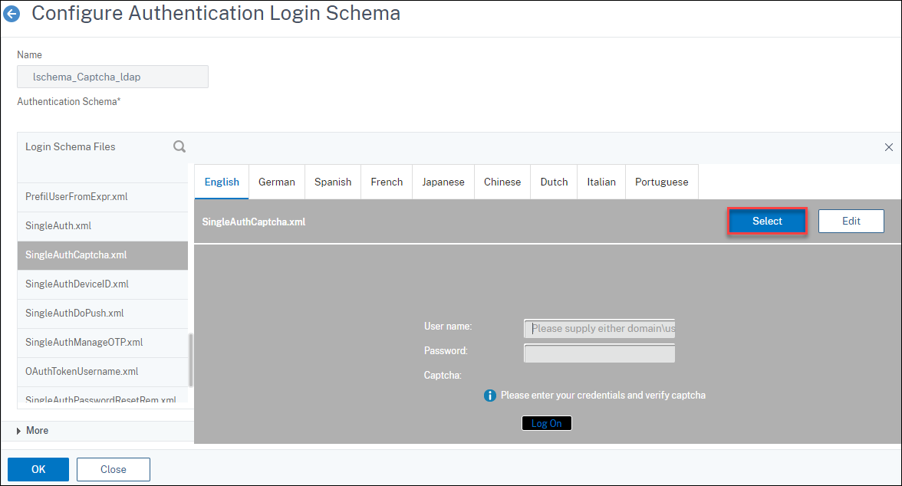Image resolution: width=902 pixels, height=486 pixels.
Task: Click the OK button
Action: point(38,469)
